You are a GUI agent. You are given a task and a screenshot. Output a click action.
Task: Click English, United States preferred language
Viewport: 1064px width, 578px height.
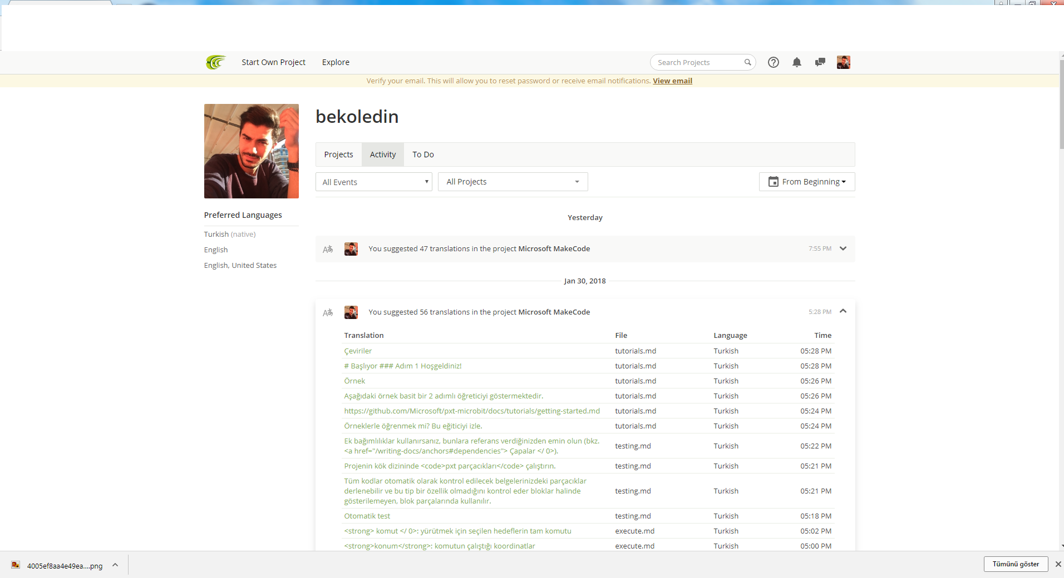coord(240,265)
